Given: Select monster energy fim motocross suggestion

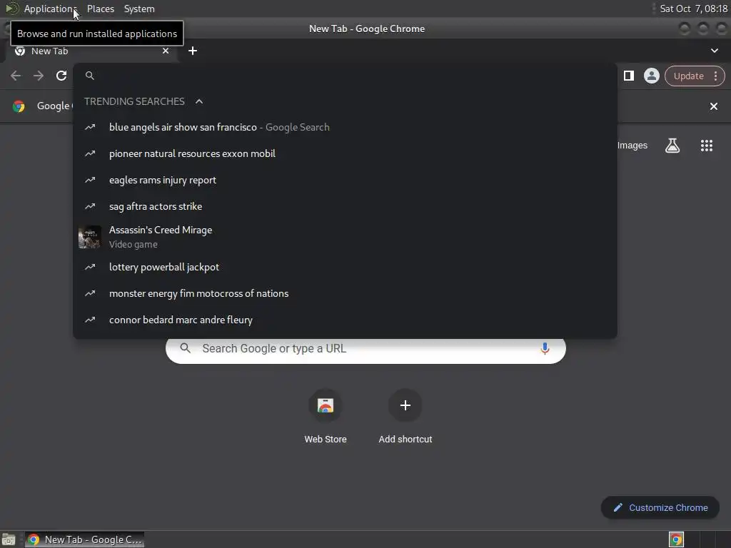Looking at the screenshot, I should point(345,293).
